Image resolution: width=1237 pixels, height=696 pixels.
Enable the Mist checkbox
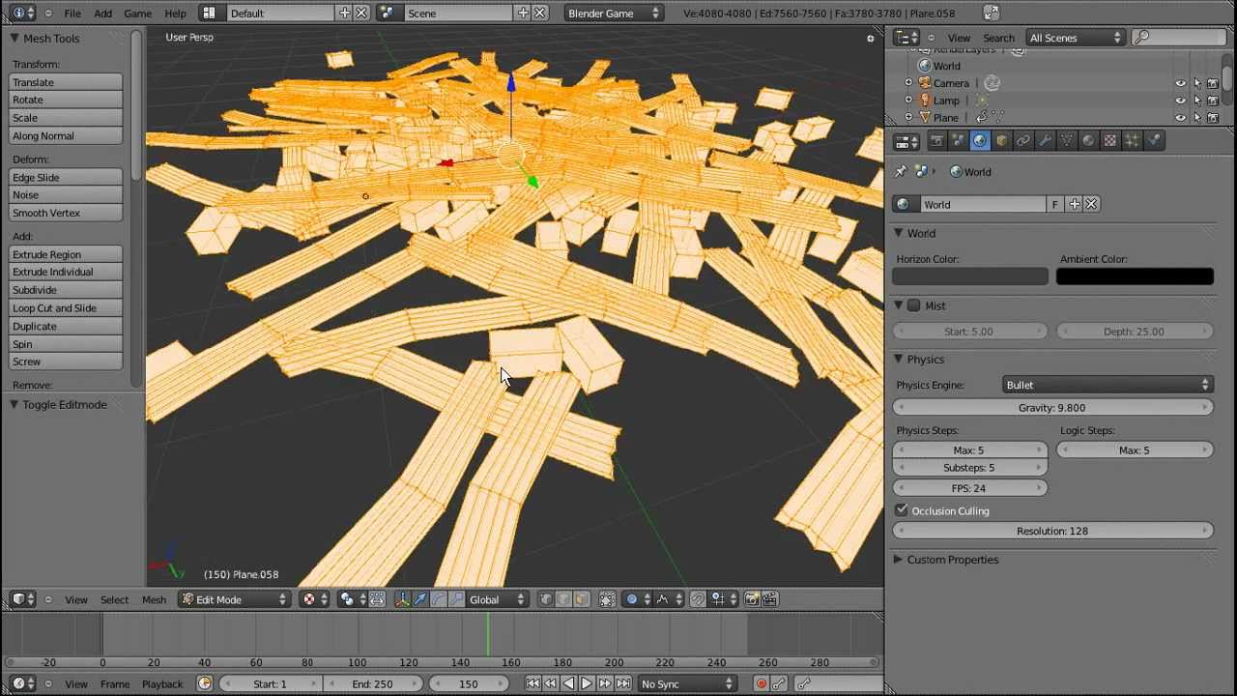point(913,305)
